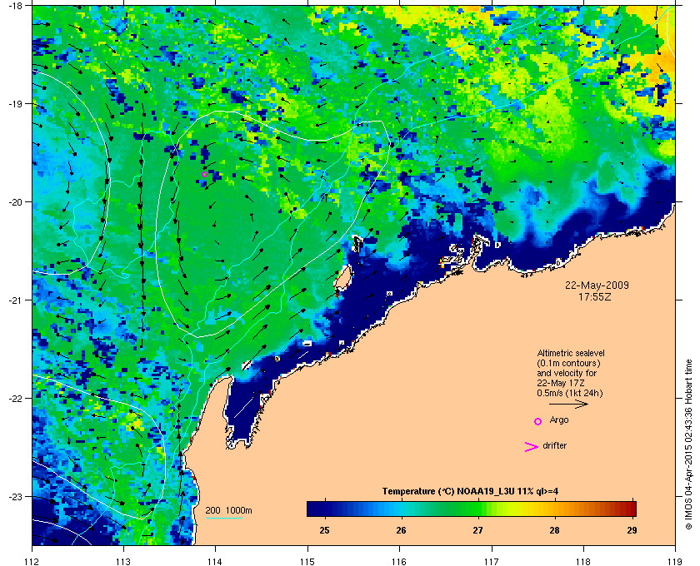This screenshot has width=700, height=566.
Task: Click the longitude axis label 114
Action: (216, 561)
